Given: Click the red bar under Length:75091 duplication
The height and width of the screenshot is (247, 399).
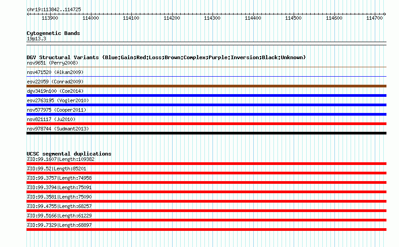Looking at the screenshot, I should (206, 192).
